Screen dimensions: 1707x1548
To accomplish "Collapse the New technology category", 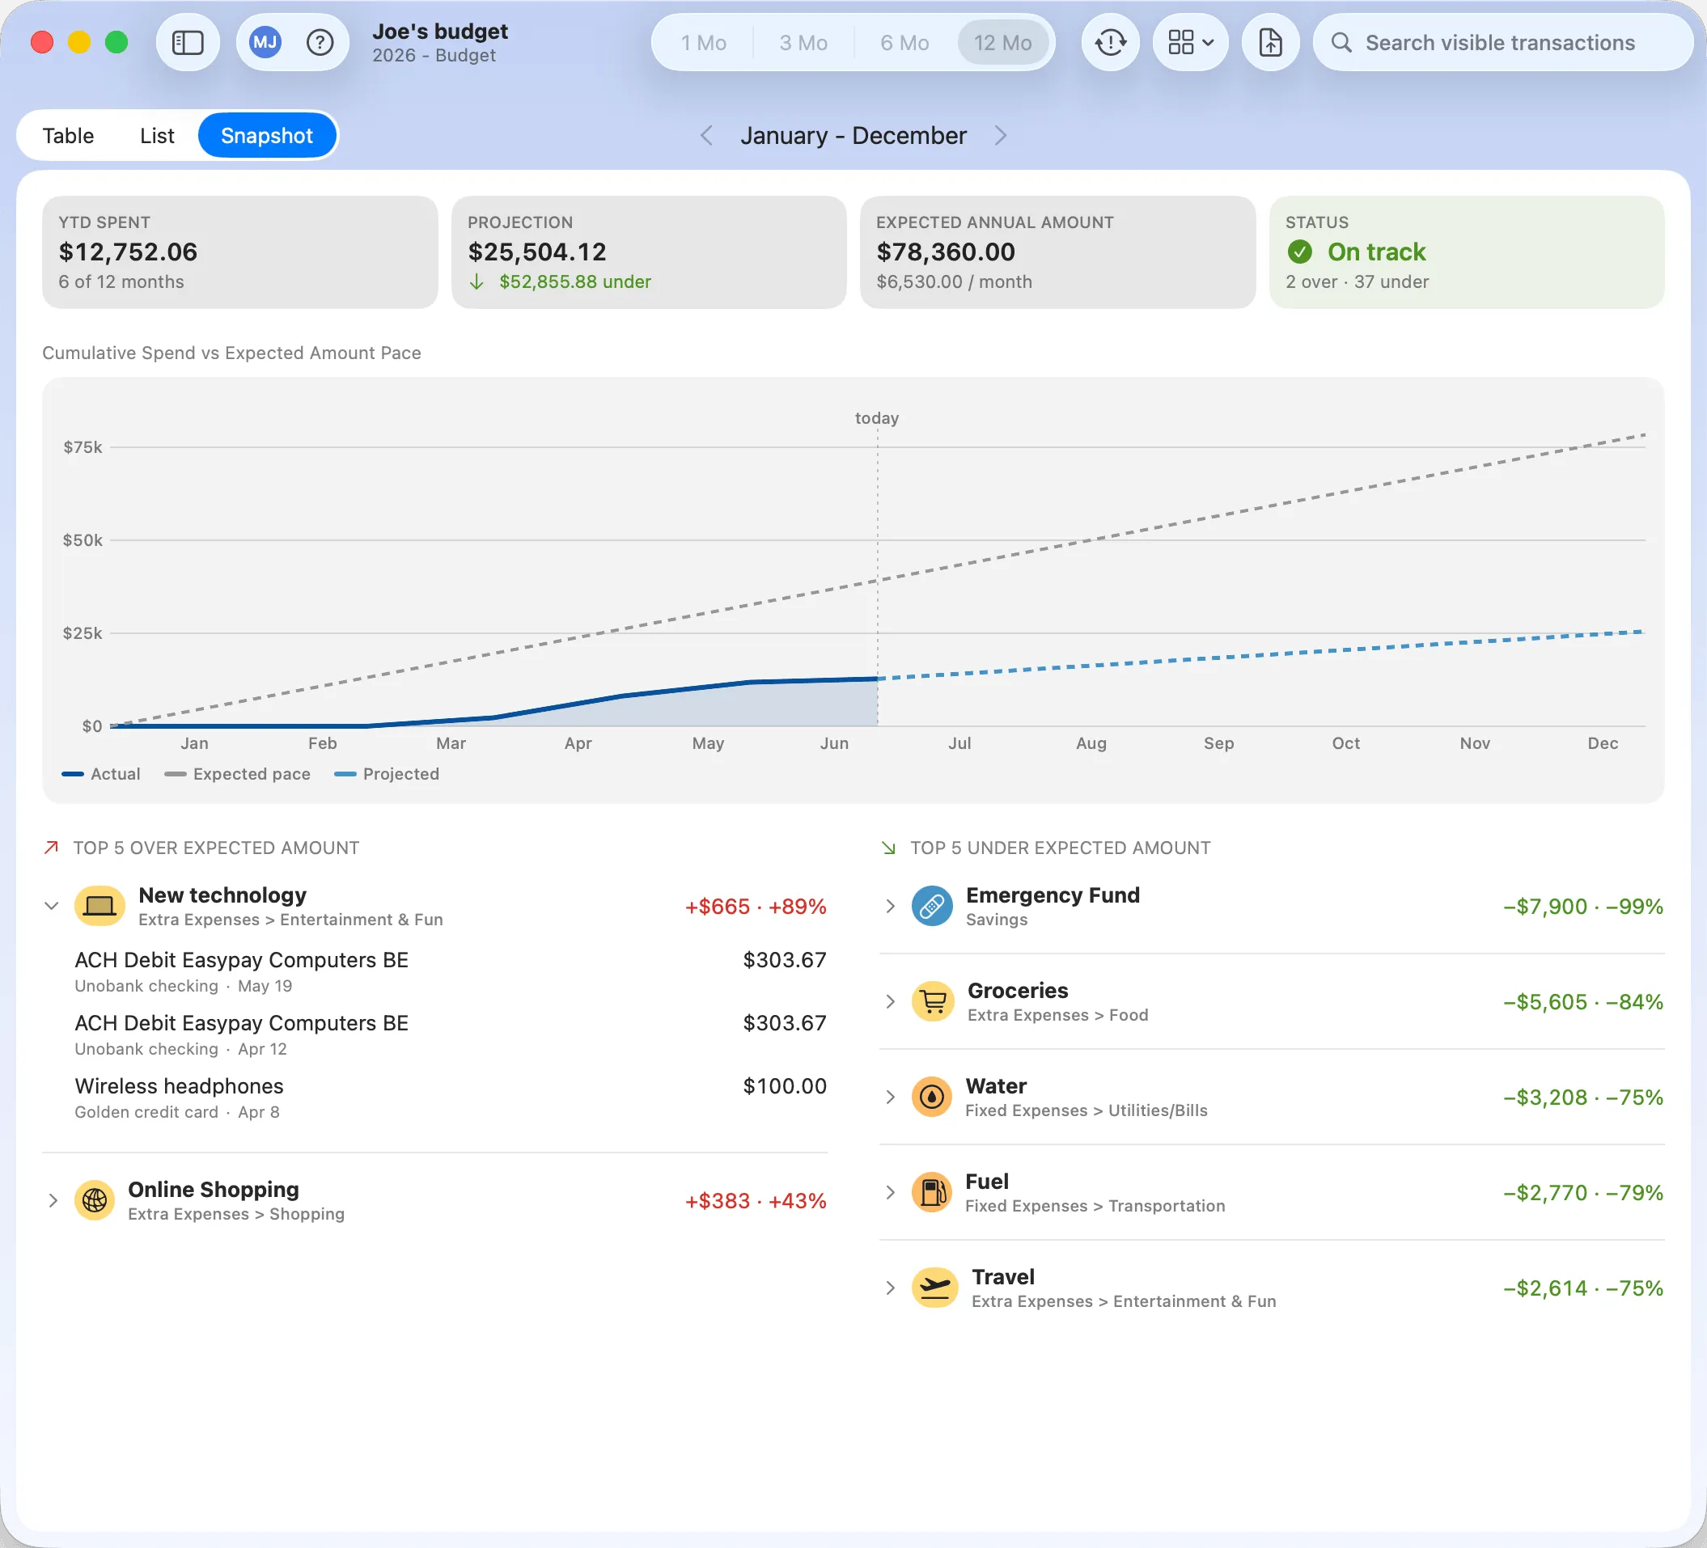I will (52, 906).
